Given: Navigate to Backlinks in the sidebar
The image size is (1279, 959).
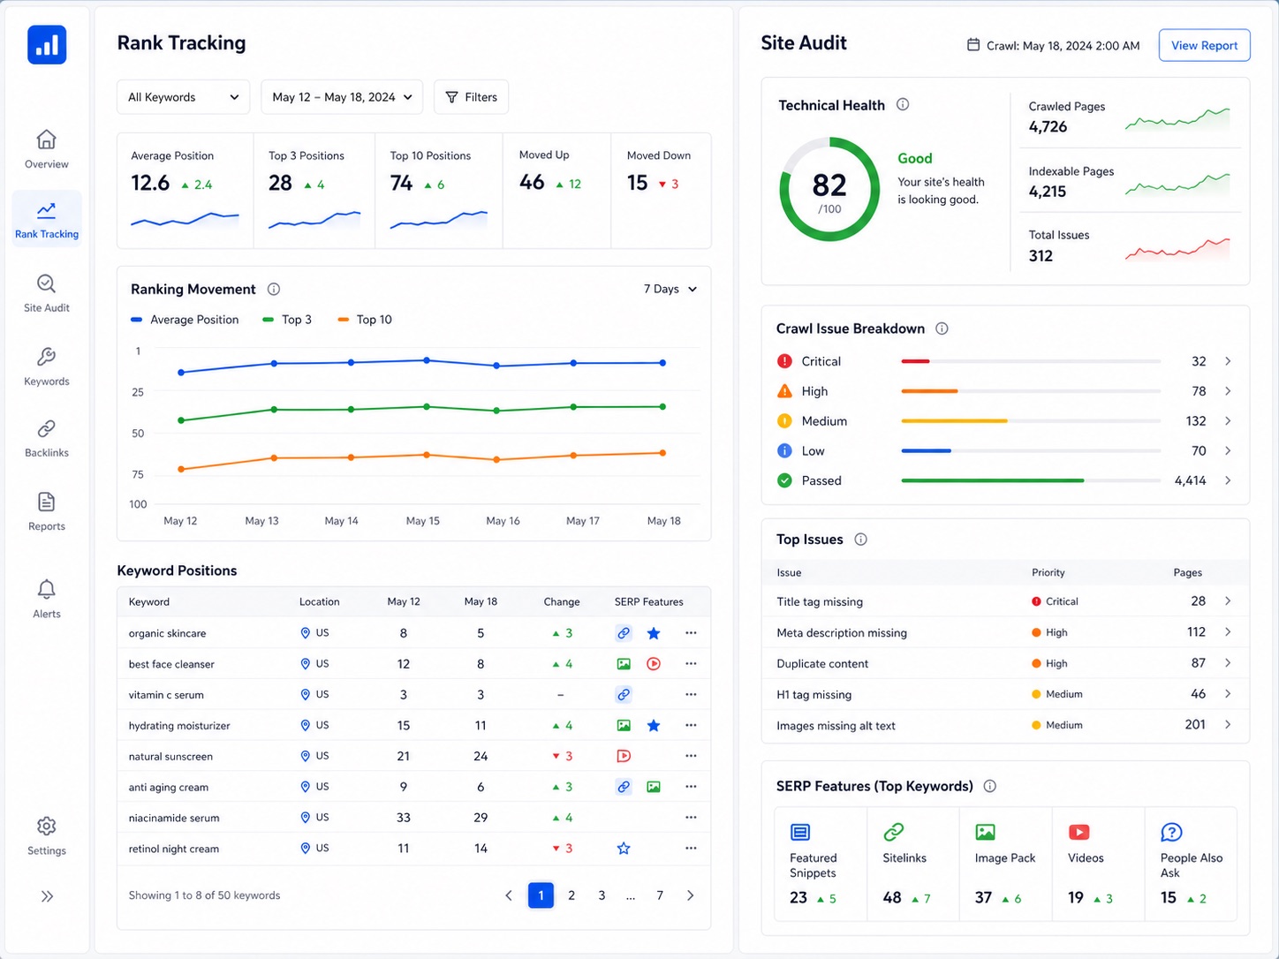Looking at the screenshot, I should (47, 438).
